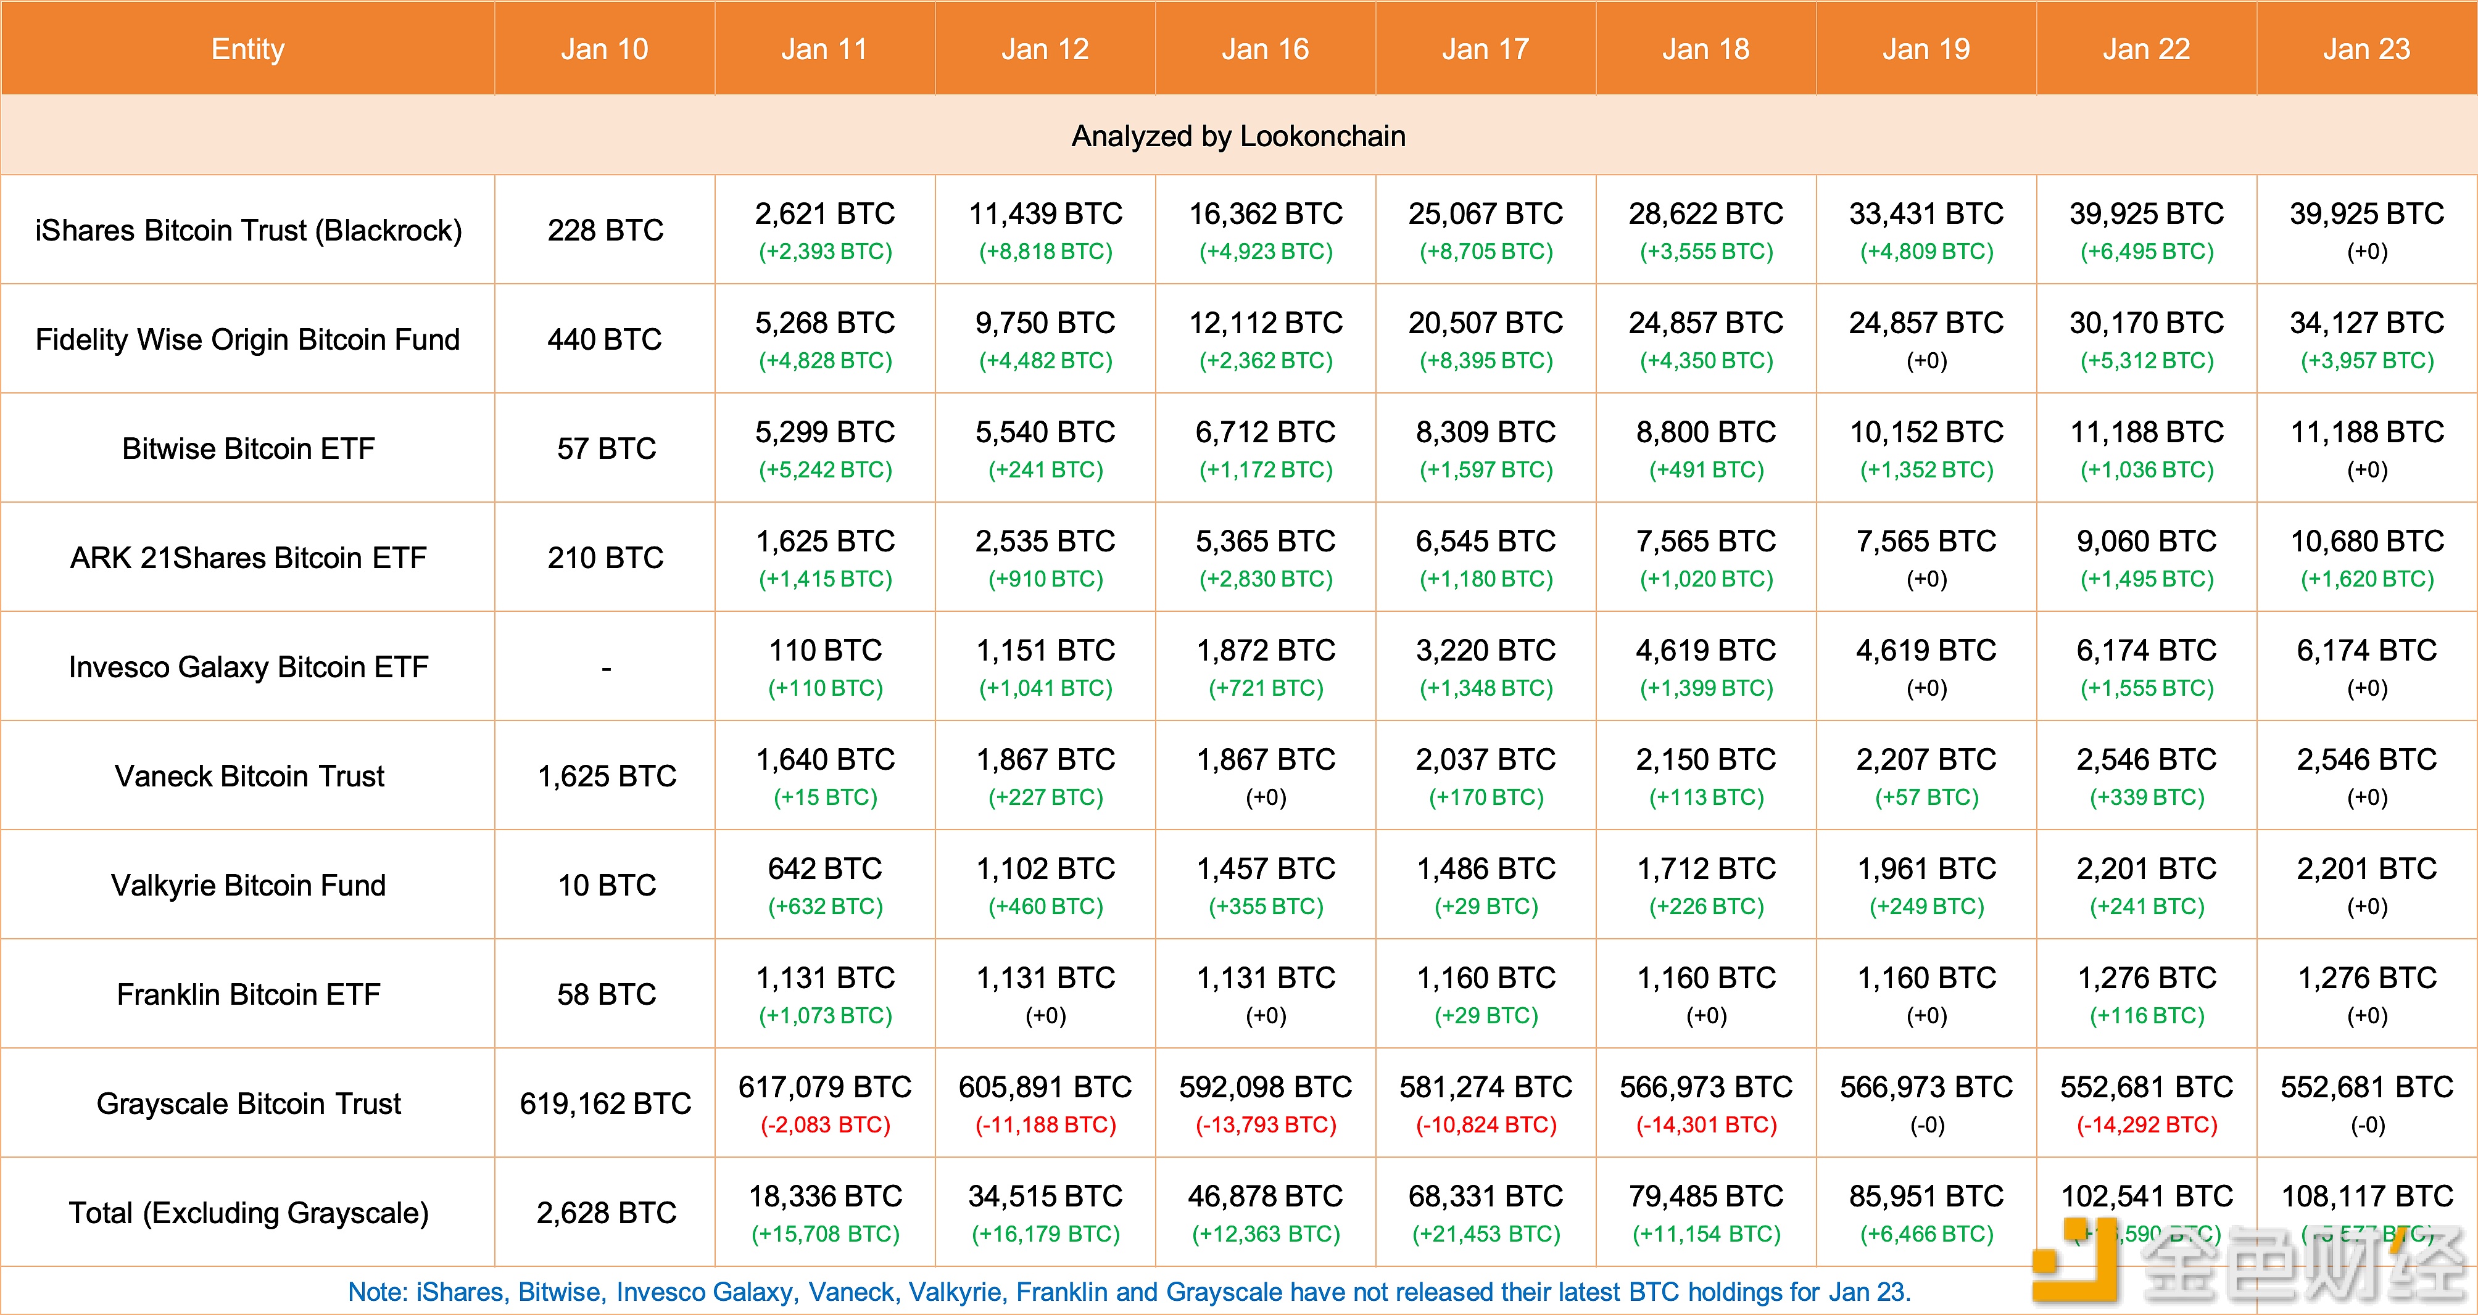Click the '110 BTC' Invesco value
Viewport: 2478px width, 1315px height.
tap(824, 650)
